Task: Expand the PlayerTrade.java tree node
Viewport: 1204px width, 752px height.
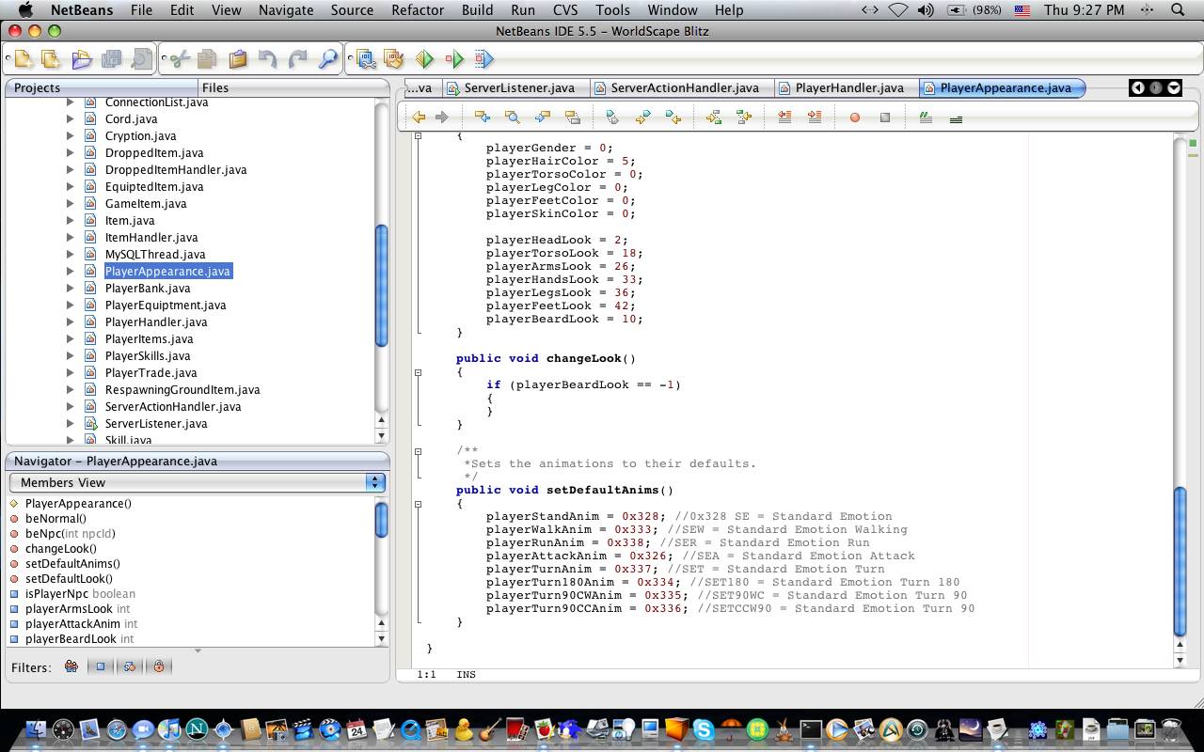Action: click(x=70, y=373)
